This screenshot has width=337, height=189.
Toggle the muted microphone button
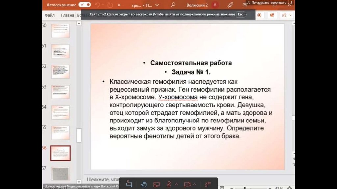[169, 184]
